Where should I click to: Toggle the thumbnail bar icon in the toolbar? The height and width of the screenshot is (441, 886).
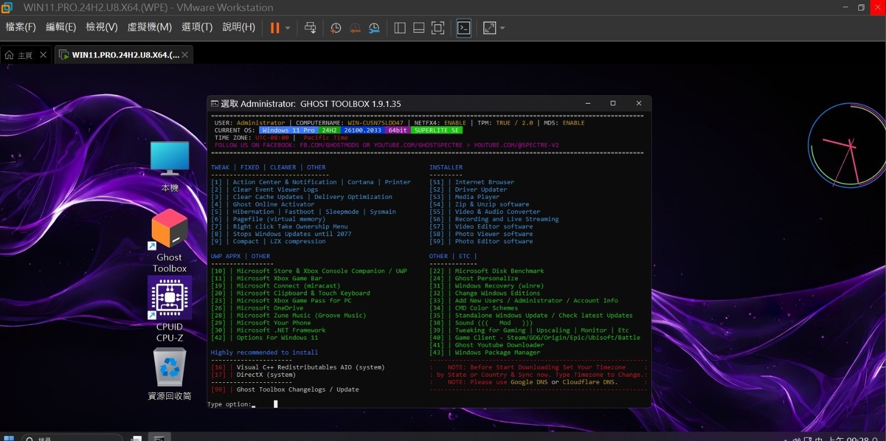pos(419,28)
